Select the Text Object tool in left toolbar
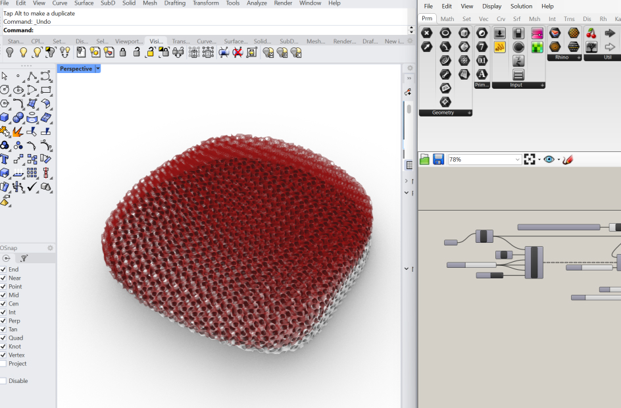 click(x=5, y=159)
